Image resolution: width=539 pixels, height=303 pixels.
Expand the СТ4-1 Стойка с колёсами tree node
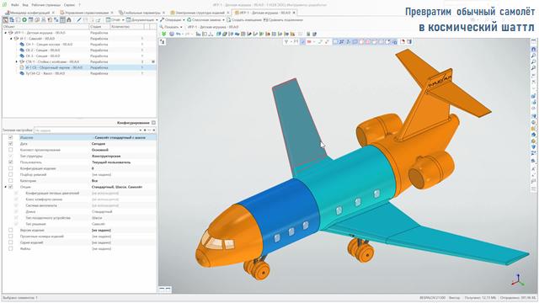pyautogui.click(x=17, y=61)
